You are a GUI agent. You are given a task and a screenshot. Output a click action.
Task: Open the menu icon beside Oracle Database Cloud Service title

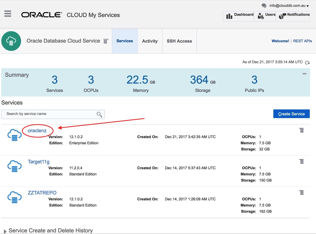pyautogui.click(x=106, y=41)
